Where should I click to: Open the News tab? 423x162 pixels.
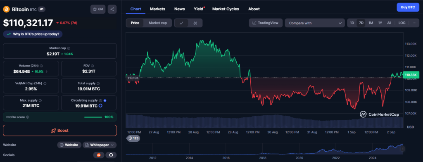[180, 9]
